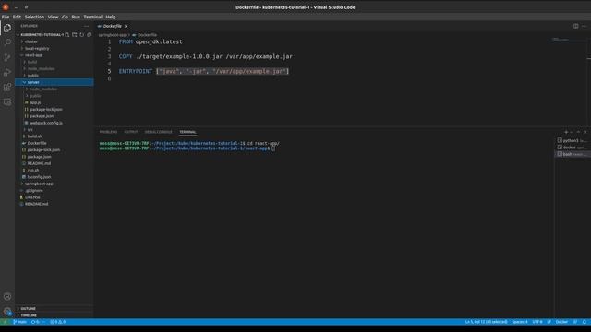Open the Search view in activity bar
The width and height of the screenshot is (591, 332).
tap(7, 42)
